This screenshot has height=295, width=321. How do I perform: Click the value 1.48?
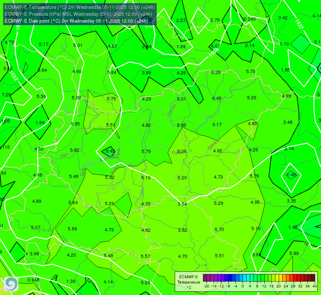293,227
